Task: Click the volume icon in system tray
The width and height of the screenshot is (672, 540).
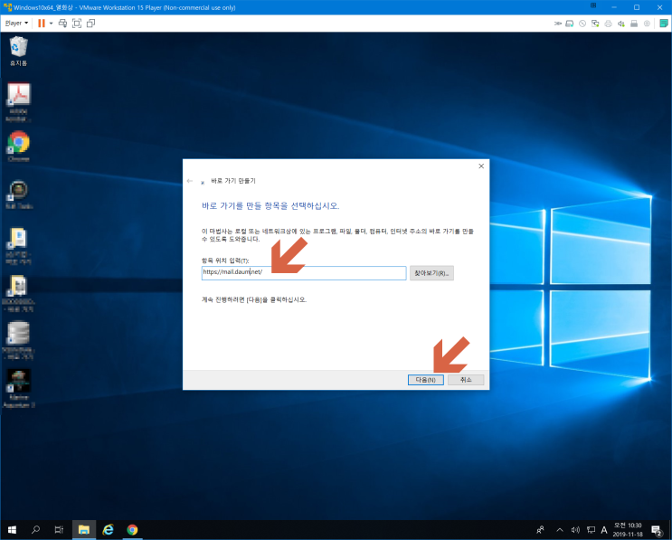Action: tap(575, 530)
